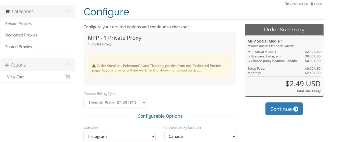Click the arrow icon on Continue button
The height and width of the screenshot is (142, 337).
coord(296,109)
